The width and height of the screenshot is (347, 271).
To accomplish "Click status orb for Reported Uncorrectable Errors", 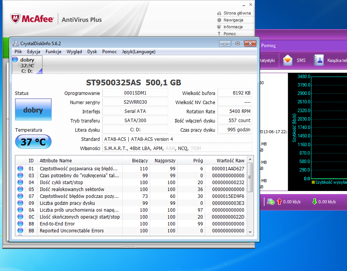I will 20,230.
